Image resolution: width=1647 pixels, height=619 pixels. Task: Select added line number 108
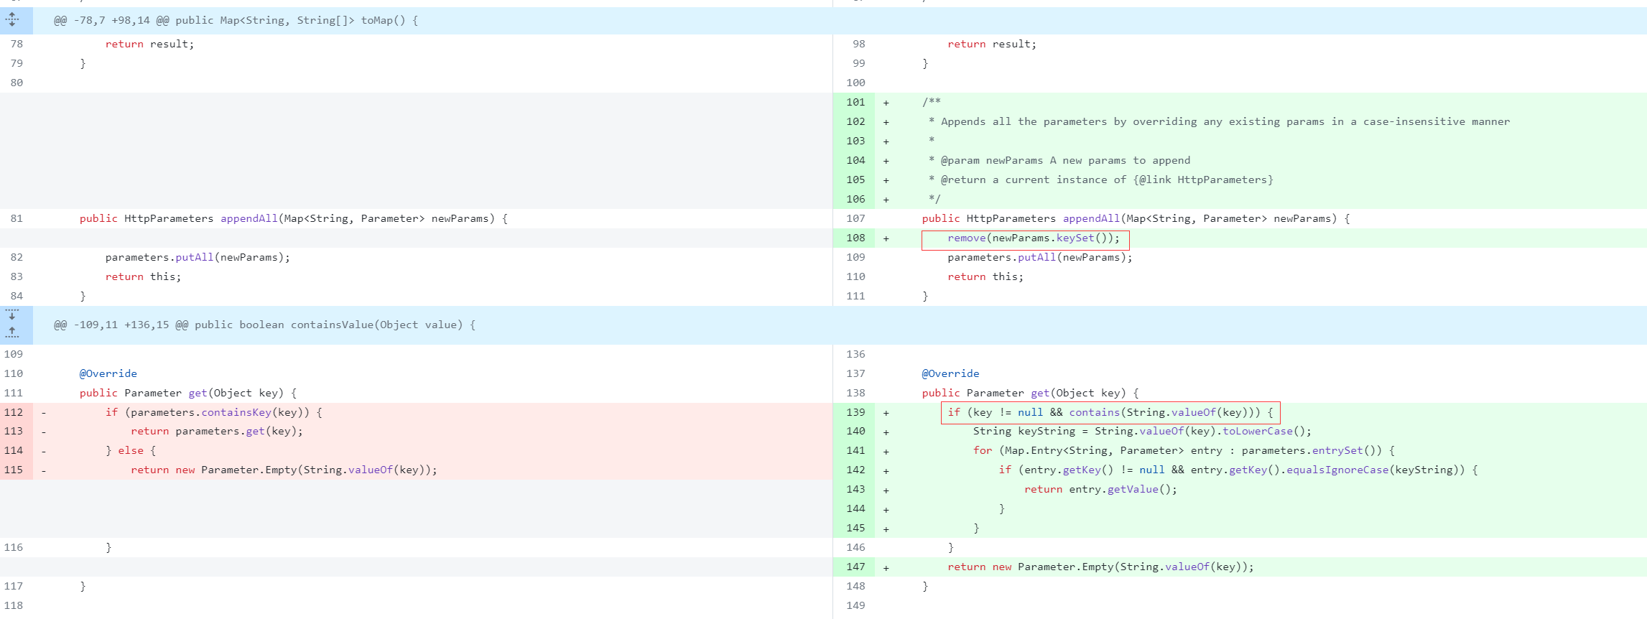[x=855, y=238]
